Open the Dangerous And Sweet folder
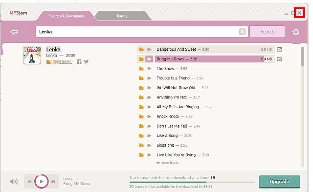The image size is (313, 192). pos(141,49)
